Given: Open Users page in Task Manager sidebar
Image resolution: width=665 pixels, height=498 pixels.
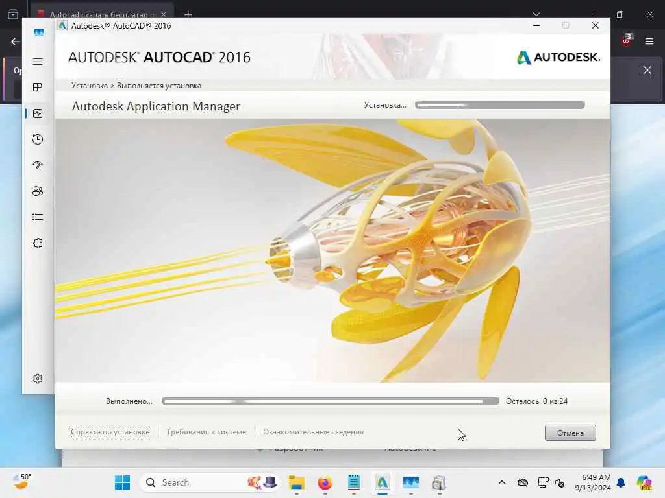Looking at the screenshot, I should click(x=38, y=191).
